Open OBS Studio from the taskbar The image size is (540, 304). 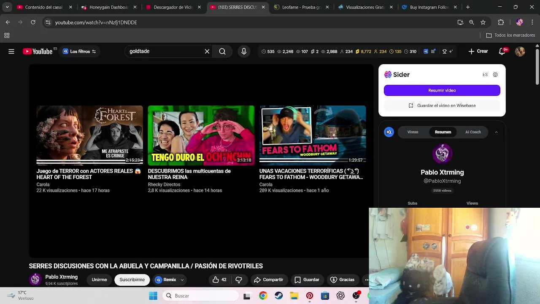coord(356,296)
